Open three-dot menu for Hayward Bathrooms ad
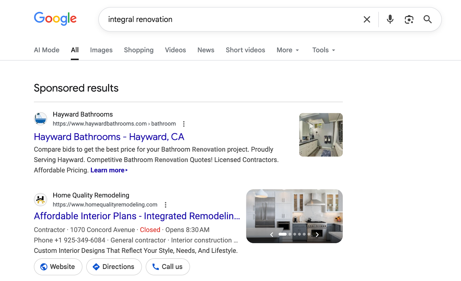Screen dimensions: 461x281 click(184, 124)
